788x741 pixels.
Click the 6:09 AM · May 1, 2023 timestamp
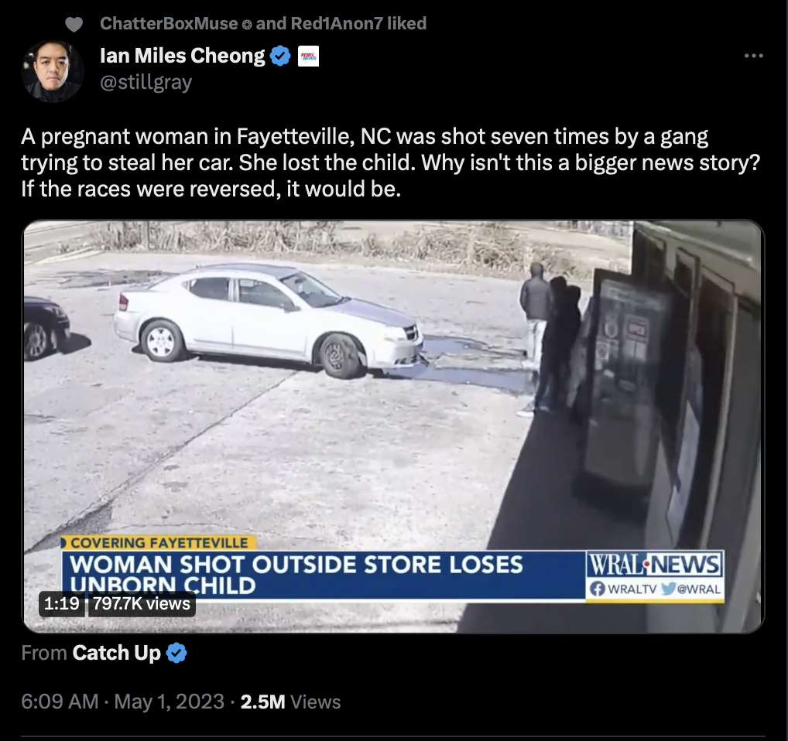[x=122, y=702]
